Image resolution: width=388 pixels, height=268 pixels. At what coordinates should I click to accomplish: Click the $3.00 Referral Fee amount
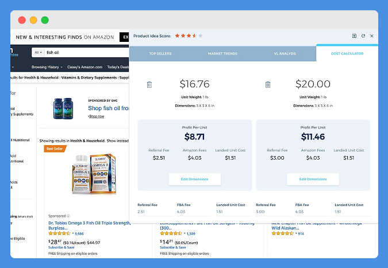coord(277,158)
